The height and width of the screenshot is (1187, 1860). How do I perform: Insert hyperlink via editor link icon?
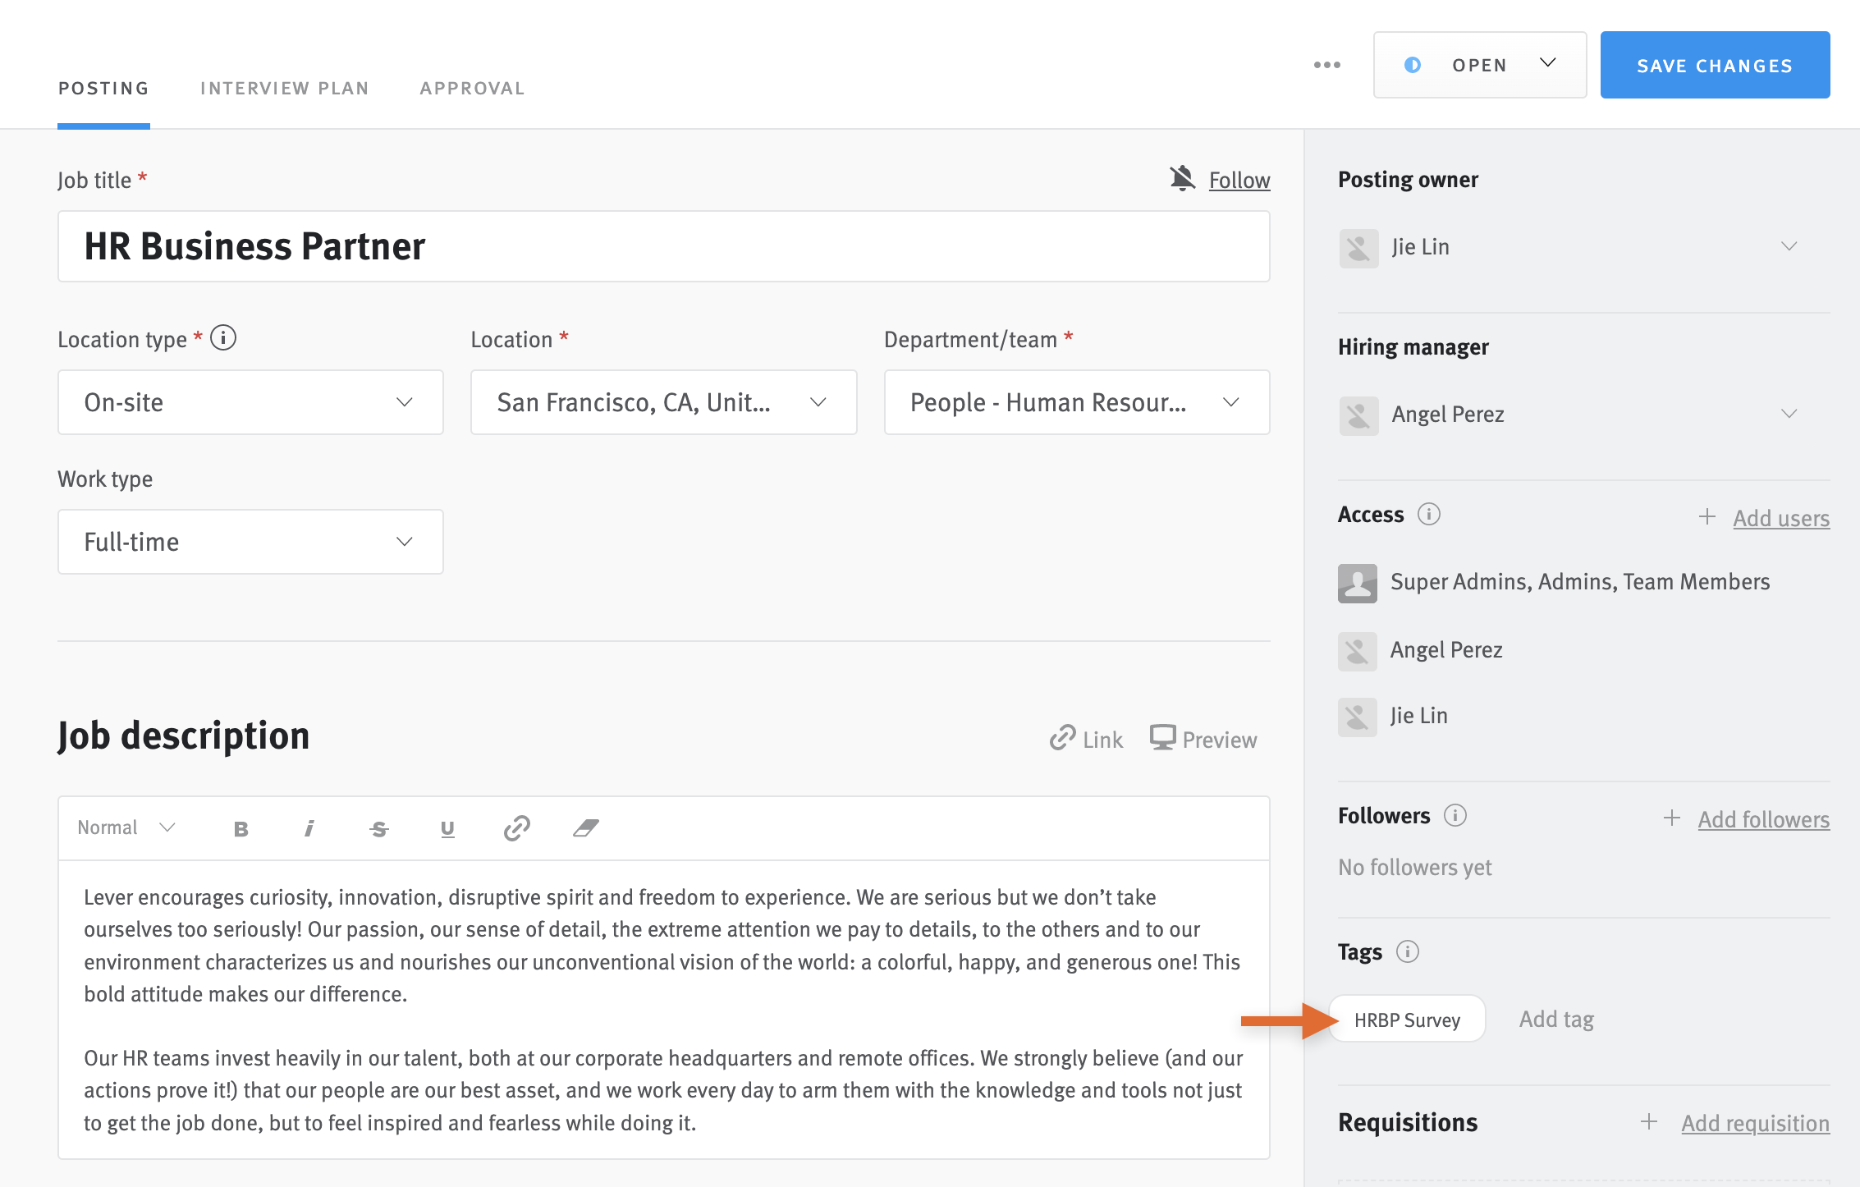tap(516, 828)
